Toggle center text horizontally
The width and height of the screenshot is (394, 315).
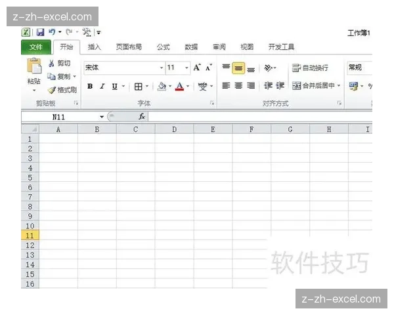coord(238,86)
